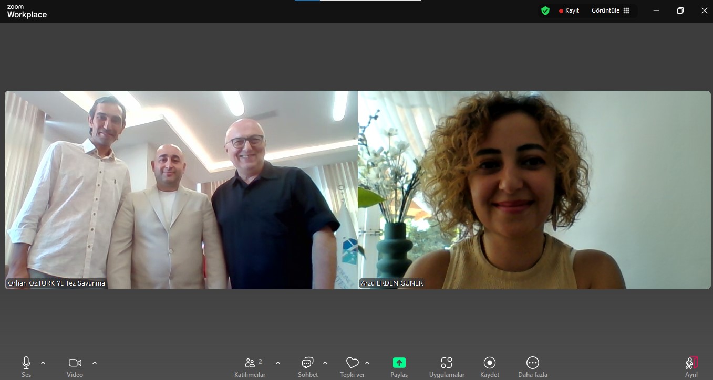Expand chevron next to Katılımcılar
Viewport: 713px width, 380px height.
(x=278, y=363)
